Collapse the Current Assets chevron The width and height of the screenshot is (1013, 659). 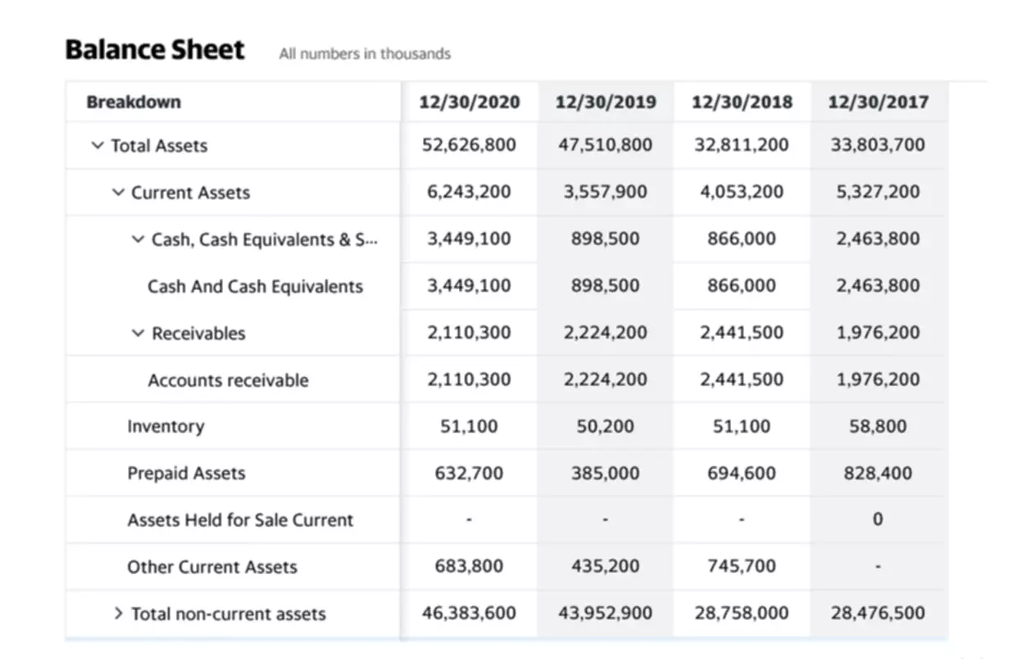pos(118,193)
